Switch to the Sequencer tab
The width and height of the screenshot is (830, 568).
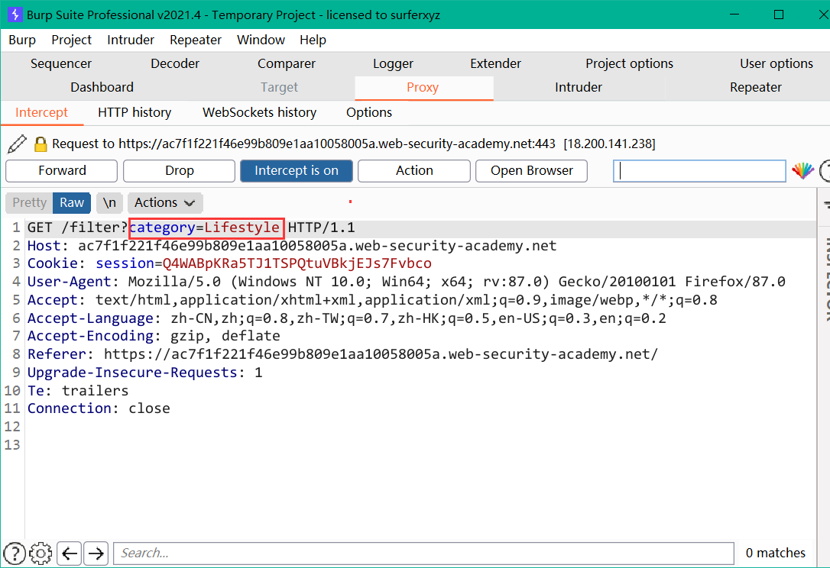pos(61,63)
